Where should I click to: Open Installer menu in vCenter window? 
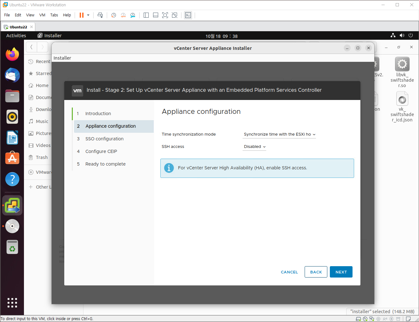(x=62, y=58)
